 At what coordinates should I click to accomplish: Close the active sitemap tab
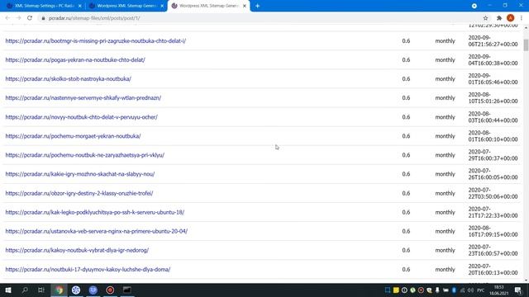(x=245, y=6)
